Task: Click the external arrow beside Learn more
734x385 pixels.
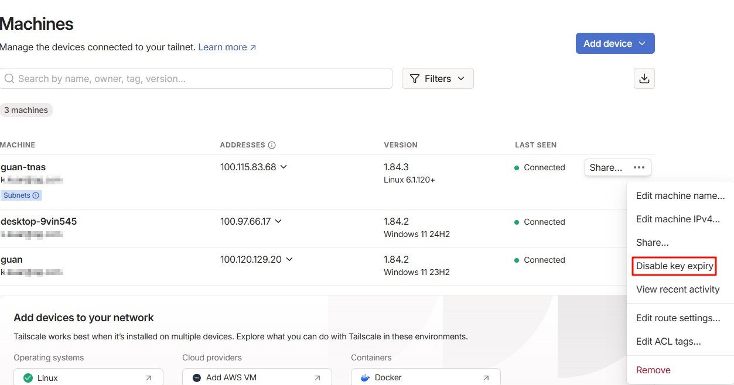Action: [253, 47]
